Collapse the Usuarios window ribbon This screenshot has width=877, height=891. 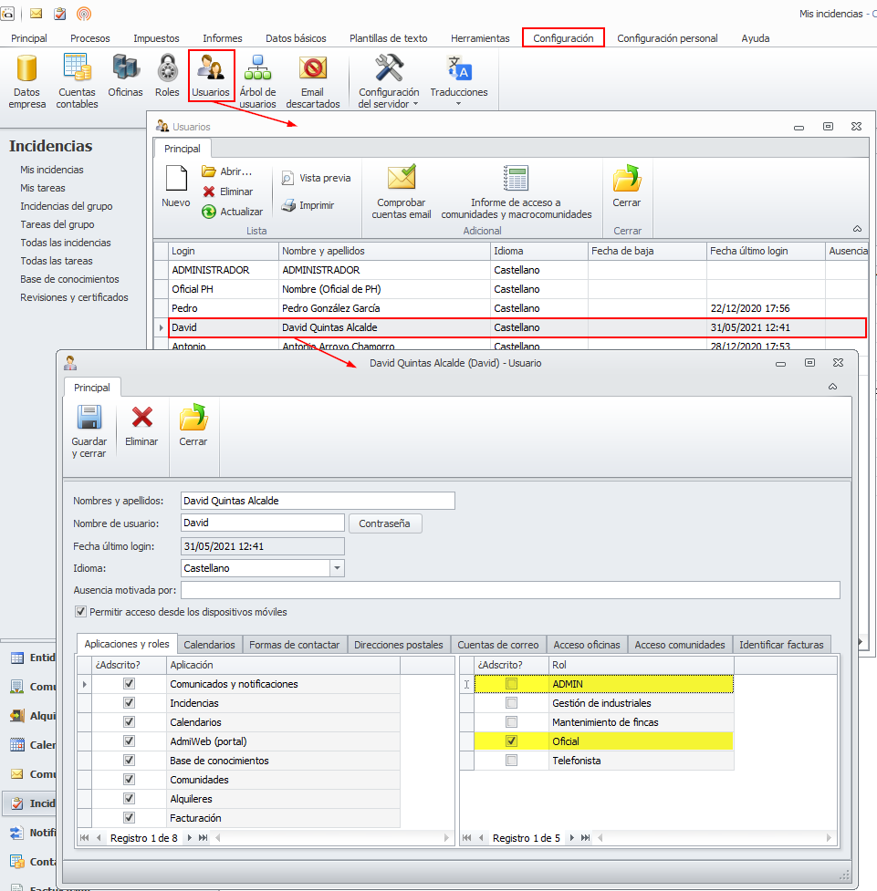coord(857,228)
